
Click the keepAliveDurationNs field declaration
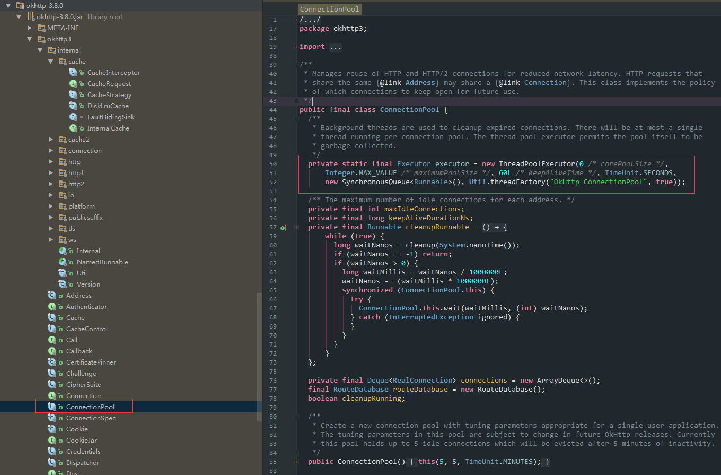(x=429, y=218)
